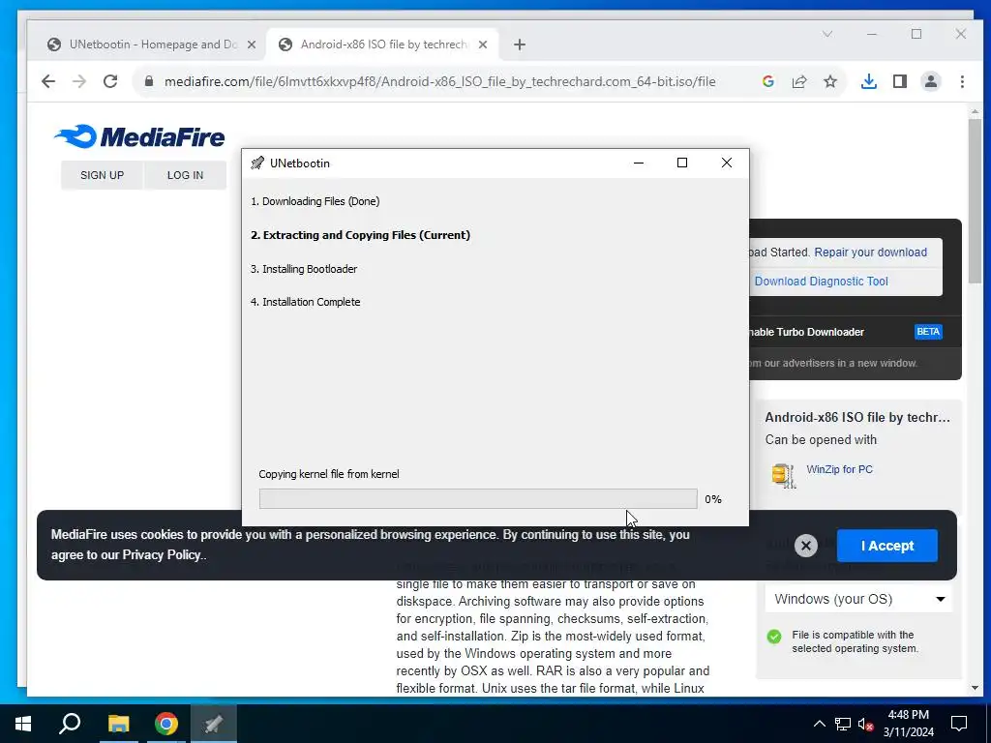Open Chrome downloads icon
The image size is (991, 743).
pyautogui.click(x=869, y=81)
